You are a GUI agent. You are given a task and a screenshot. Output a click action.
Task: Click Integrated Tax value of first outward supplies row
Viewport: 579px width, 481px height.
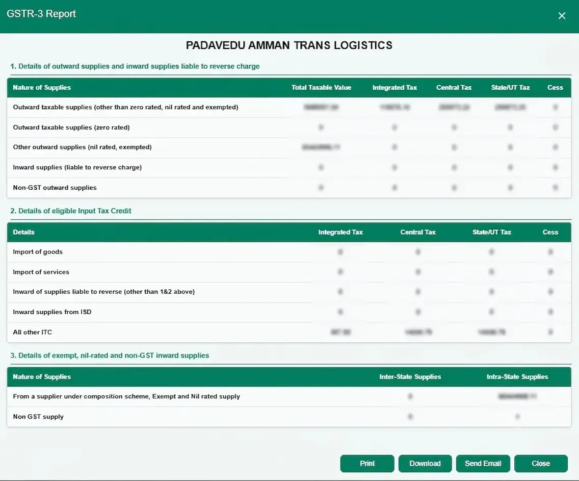point(394,107)
